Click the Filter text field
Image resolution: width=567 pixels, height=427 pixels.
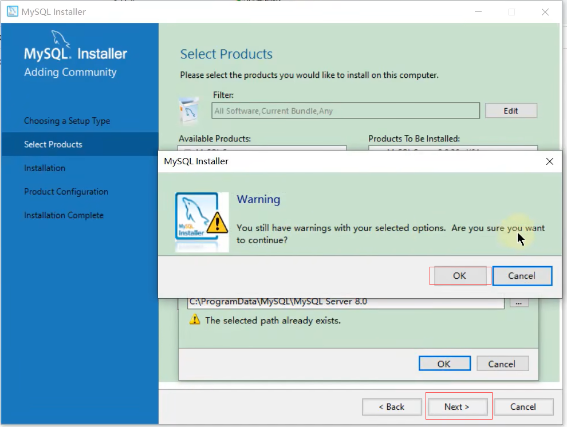[345, 110]
